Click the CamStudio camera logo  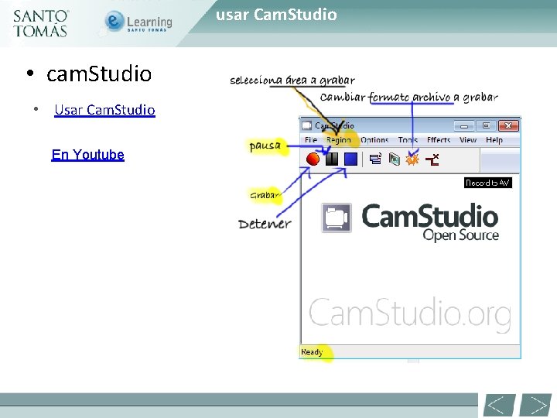coord(337,218)
